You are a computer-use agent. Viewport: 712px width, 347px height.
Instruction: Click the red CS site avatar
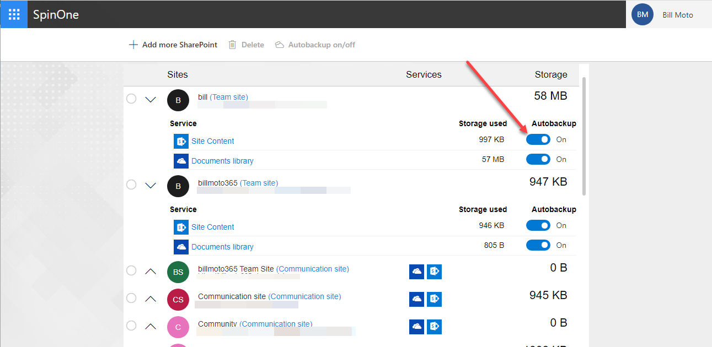tap(178, 300)
